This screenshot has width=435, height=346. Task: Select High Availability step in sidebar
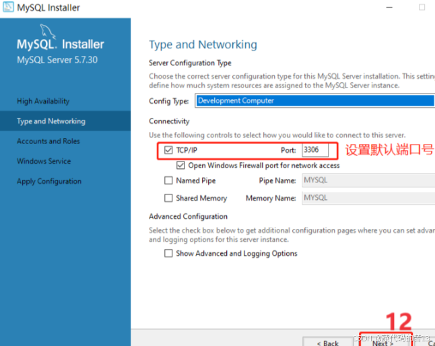(x=65, y=101)
